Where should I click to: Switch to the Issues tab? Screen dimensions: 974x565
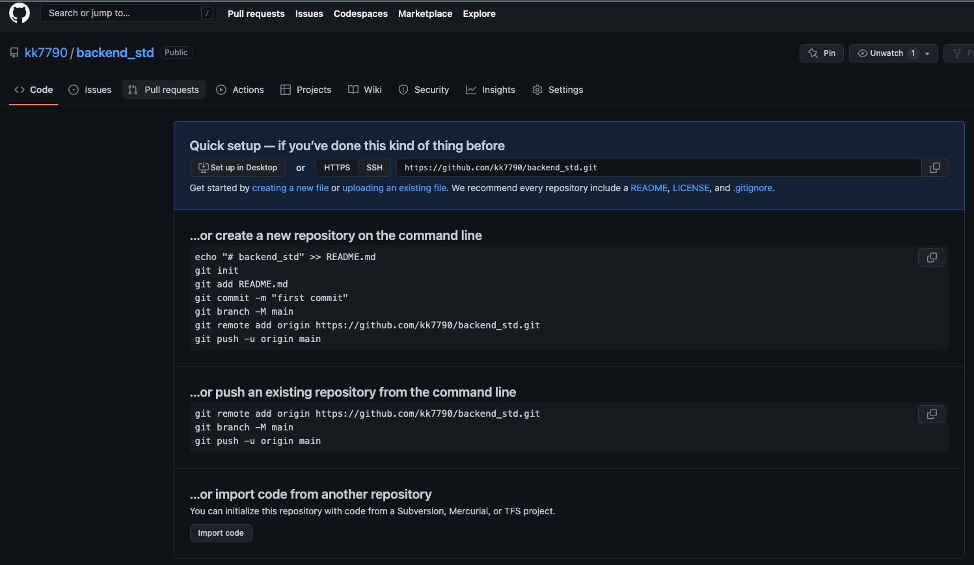[x=90, y=90]
